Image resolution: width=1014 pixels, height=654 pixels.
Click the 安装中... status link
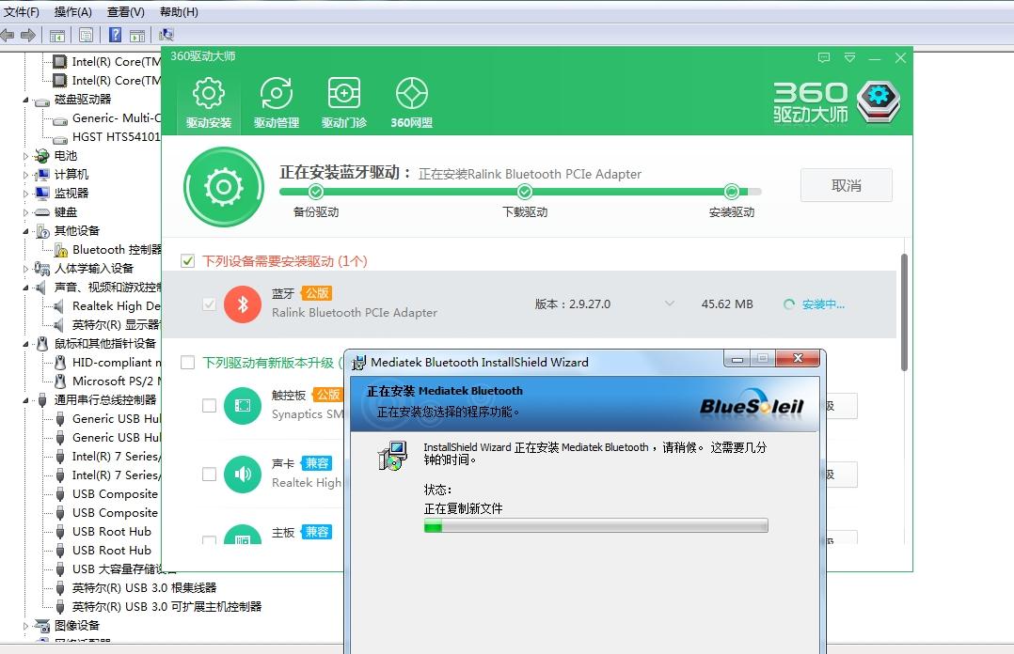pyautogui.click(x=823, y=304)
